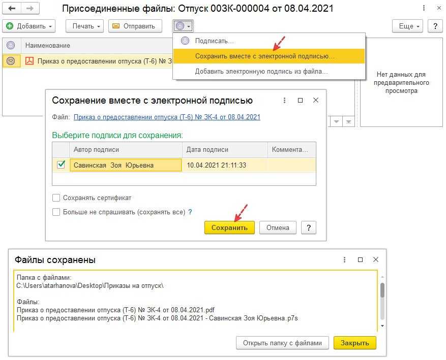Click the kebab menu in main window title
The image size is (446, 360).
click(x=424, y=9)
